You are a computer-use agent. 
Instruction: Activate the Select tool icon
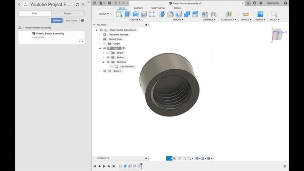(x=275, y=14)
